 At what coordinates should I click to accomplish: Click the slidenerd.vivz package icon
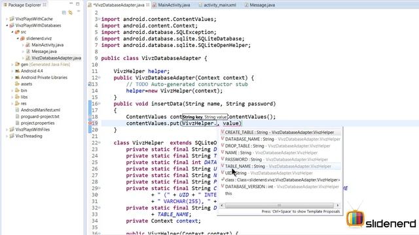[x=23, y=39]
